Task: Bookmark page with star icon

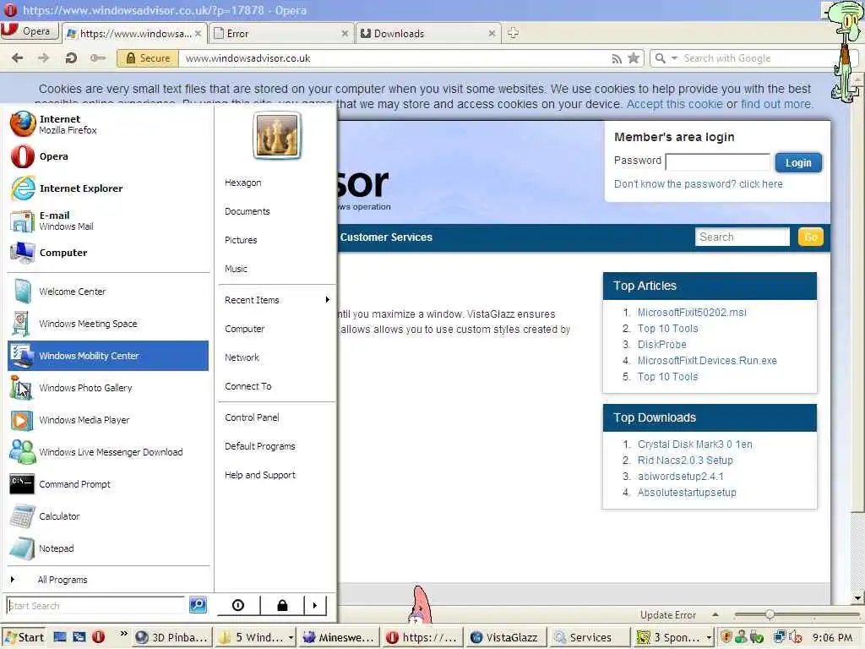Action: pyautogui.click(x=634, y=58)
